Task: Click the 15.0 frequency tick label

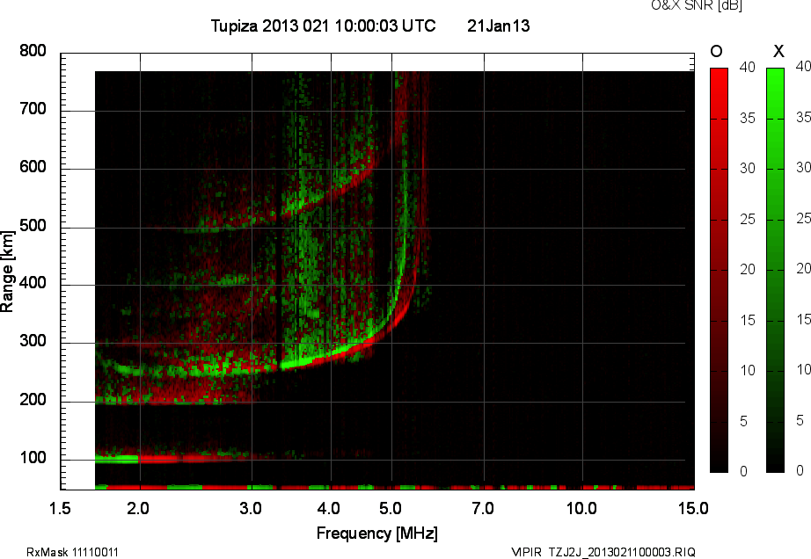Action: (x=694, y=508)
